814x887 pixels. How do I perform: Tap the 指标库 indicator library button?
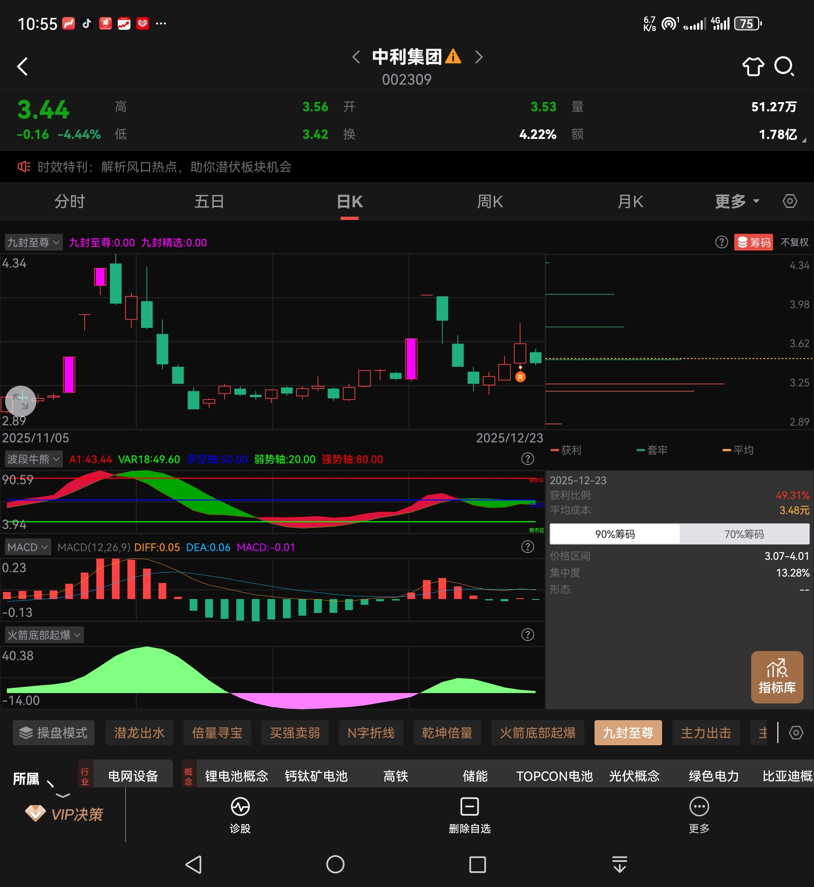[x=777, y=677]
